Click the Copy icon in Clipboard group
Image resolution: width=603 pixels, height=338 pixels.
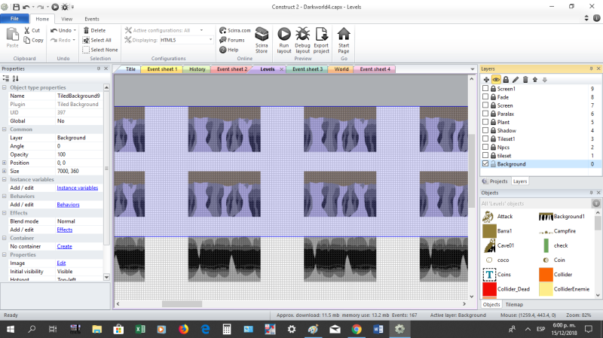pyautogui.click(x=27, y=40)
